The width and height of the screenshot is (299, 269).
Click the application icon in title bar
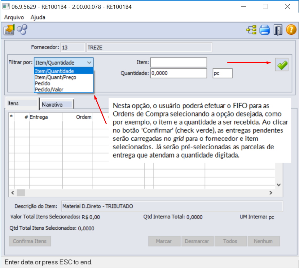tap(6, 6)
